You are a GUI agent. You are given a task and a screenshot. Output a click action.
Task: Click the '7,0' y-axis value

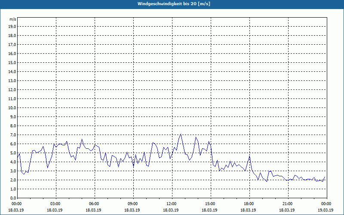coord(13,135)
